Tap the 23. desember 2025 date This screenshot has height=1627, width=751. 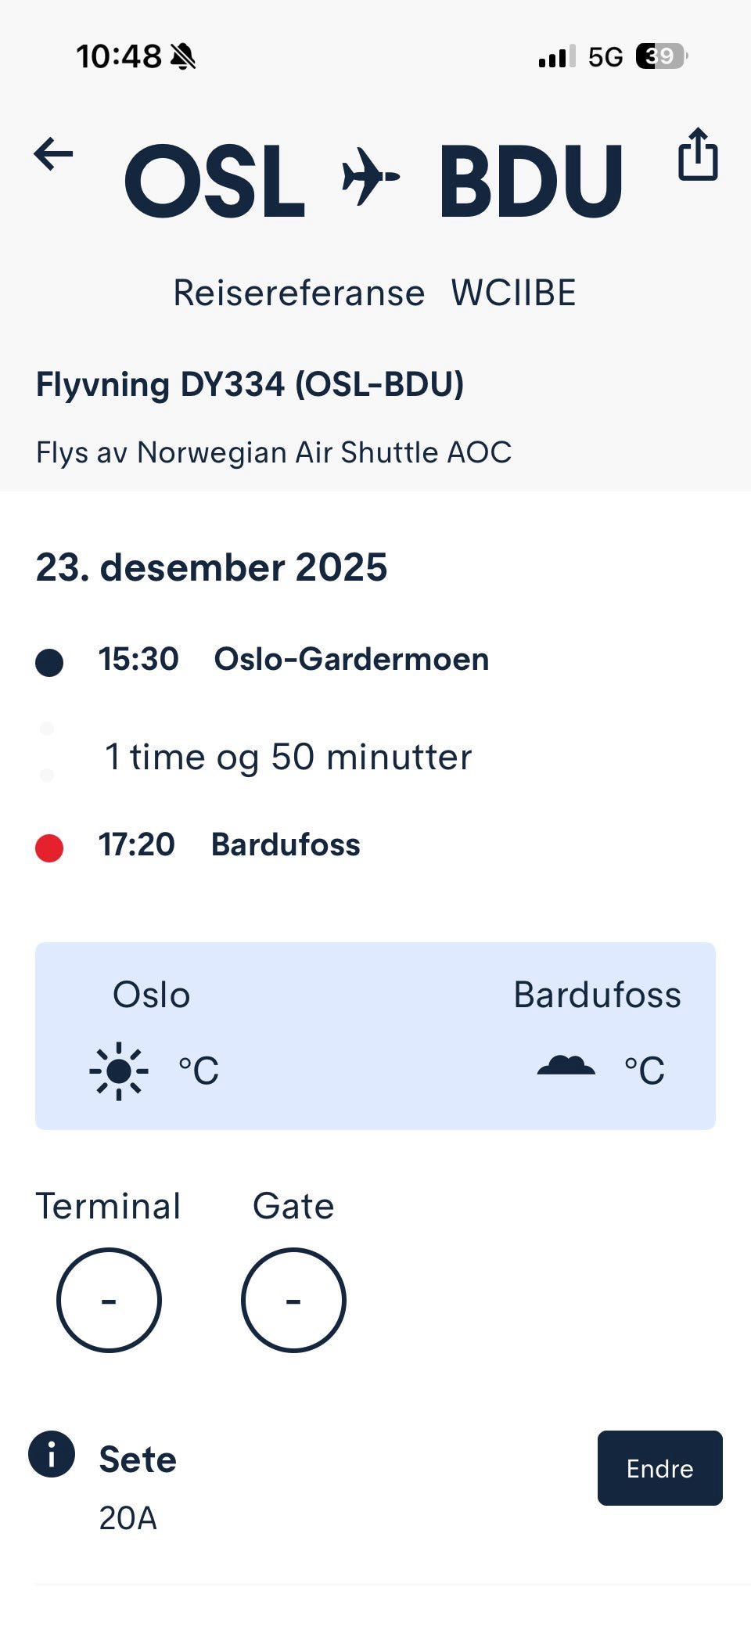pos(211,567)
